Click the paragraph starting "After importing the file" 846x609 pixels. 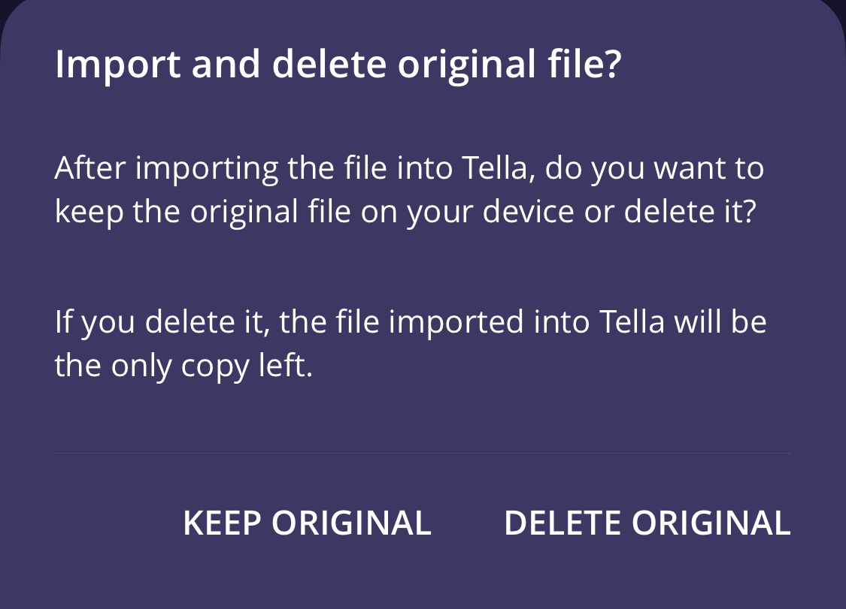pos(408,191)
